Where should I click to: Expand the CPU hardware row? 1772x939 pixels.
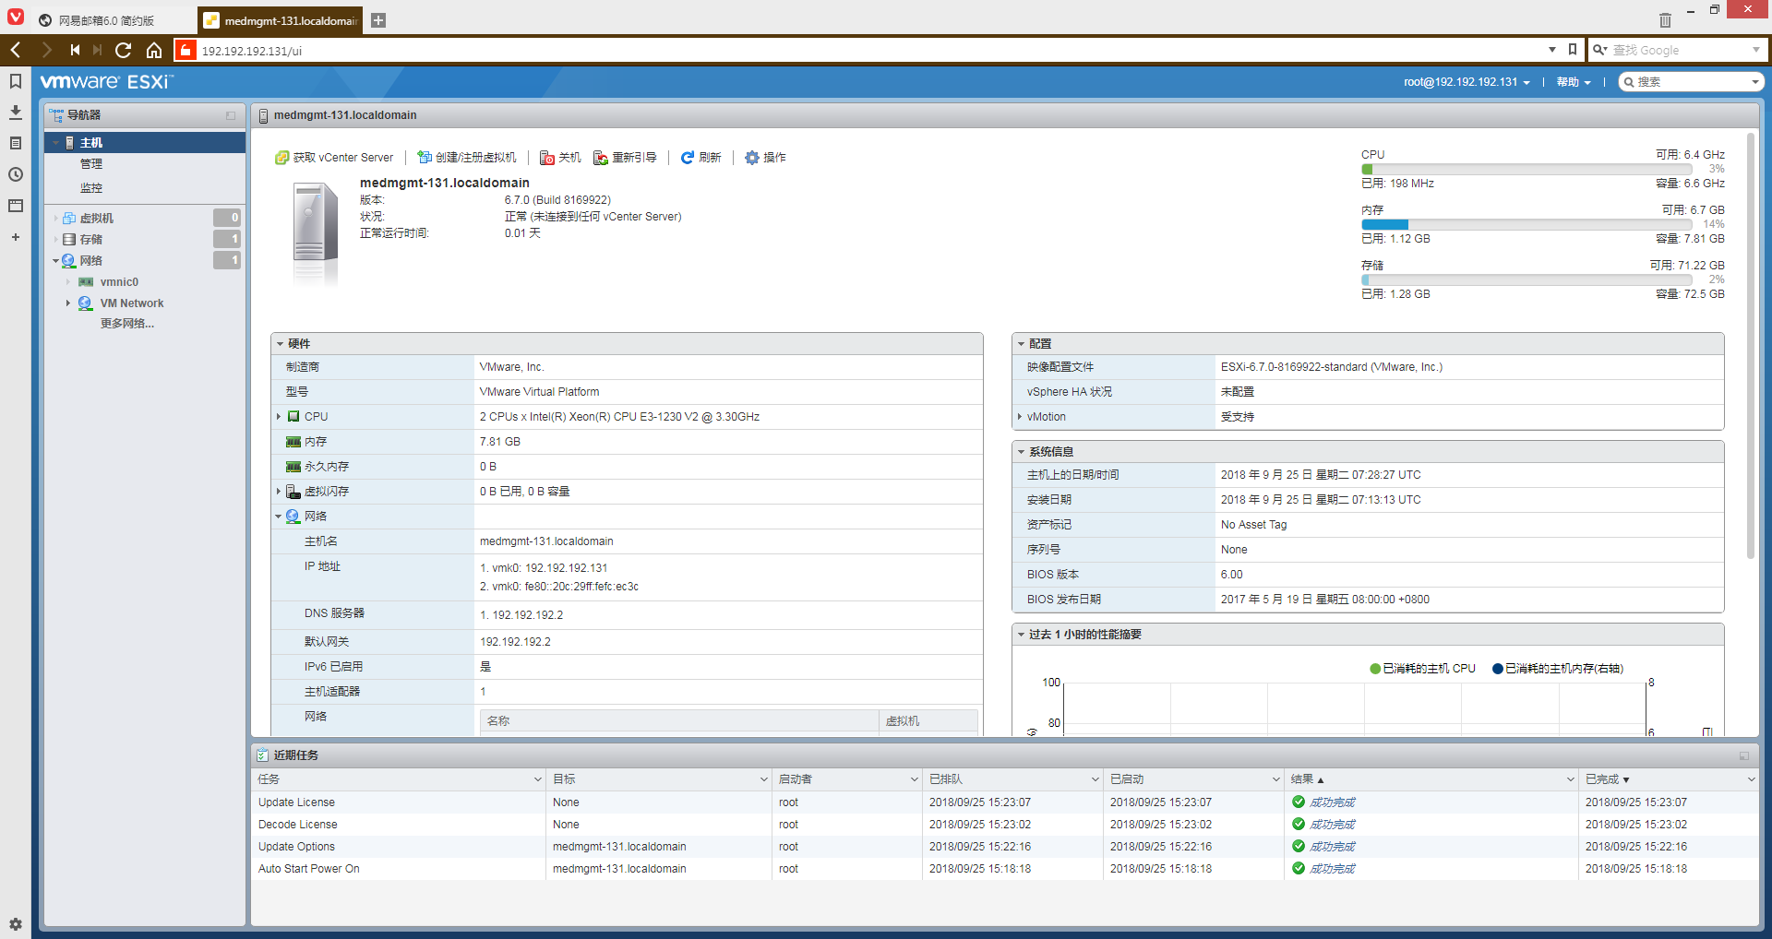(279, 417)
